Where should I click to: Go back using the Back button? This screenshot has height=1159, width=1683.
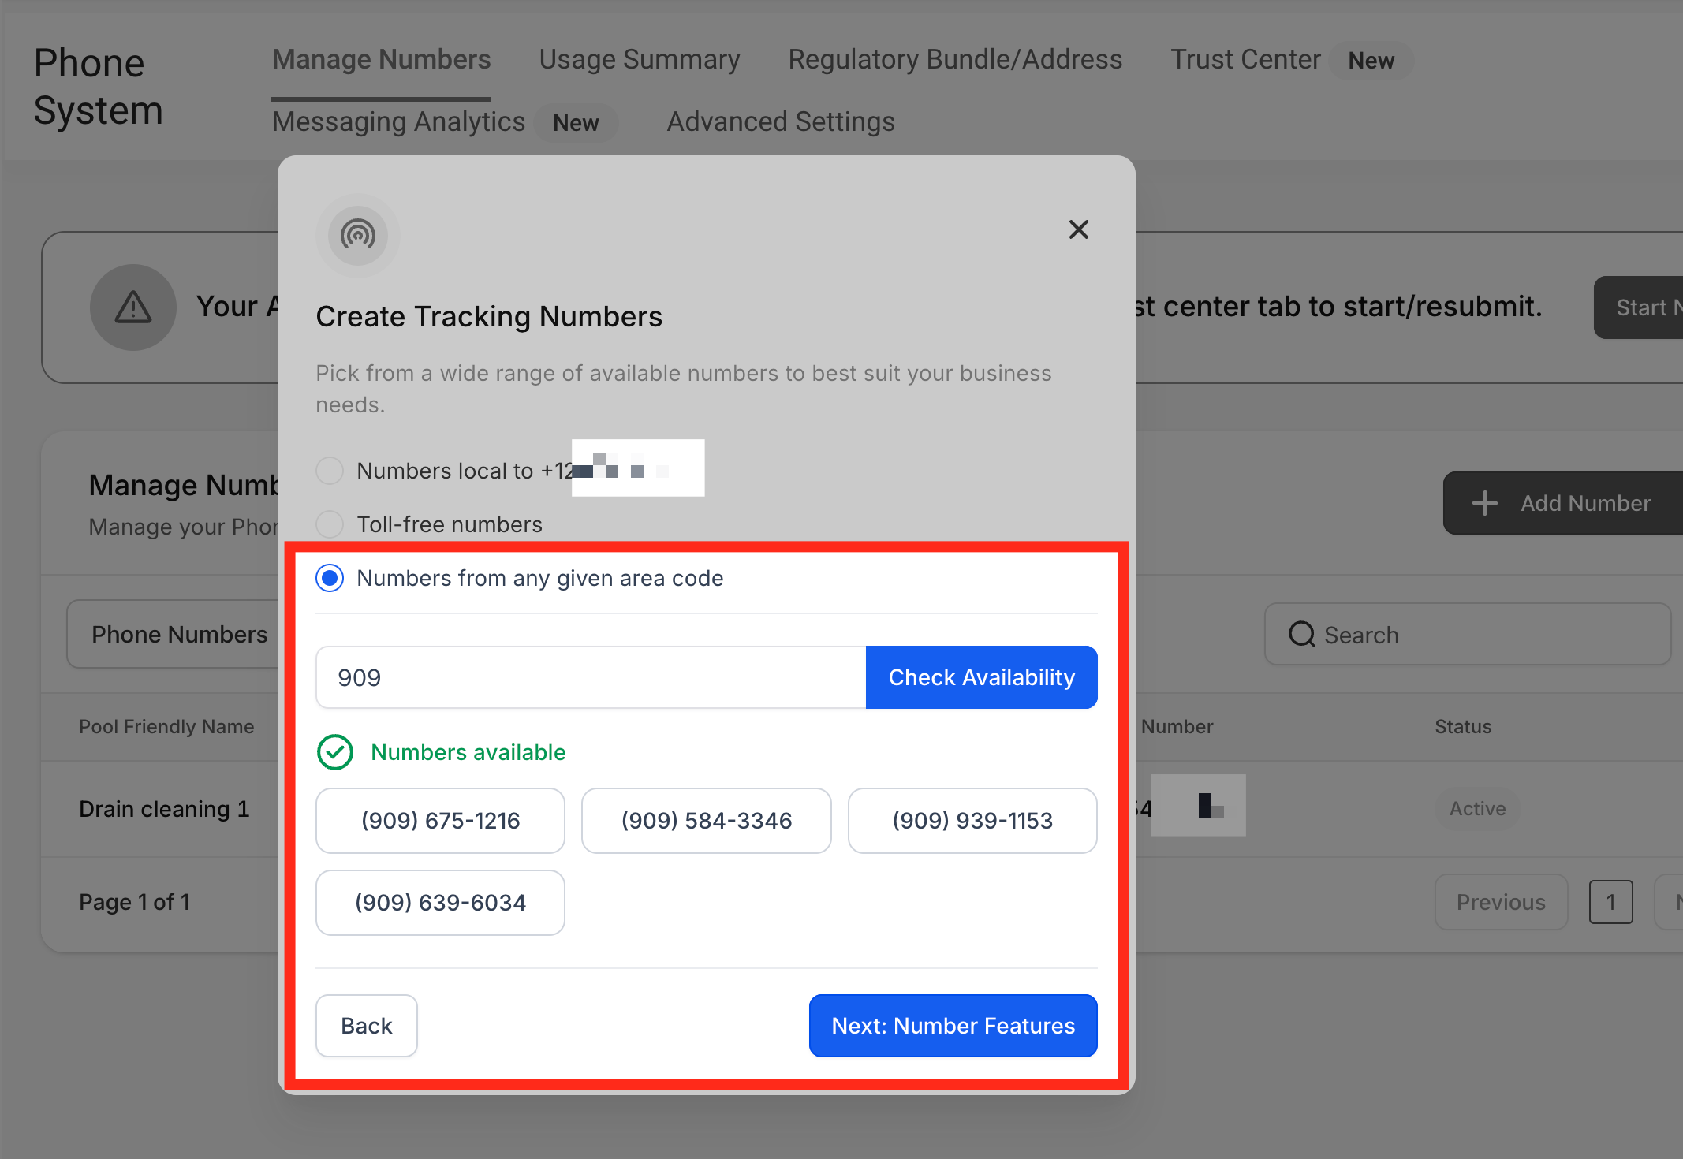366,1025
